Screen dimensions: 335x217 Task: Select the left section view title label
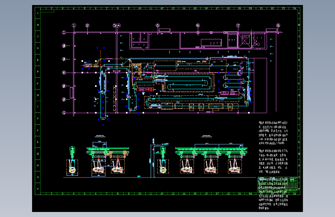[x=100, y=136]
